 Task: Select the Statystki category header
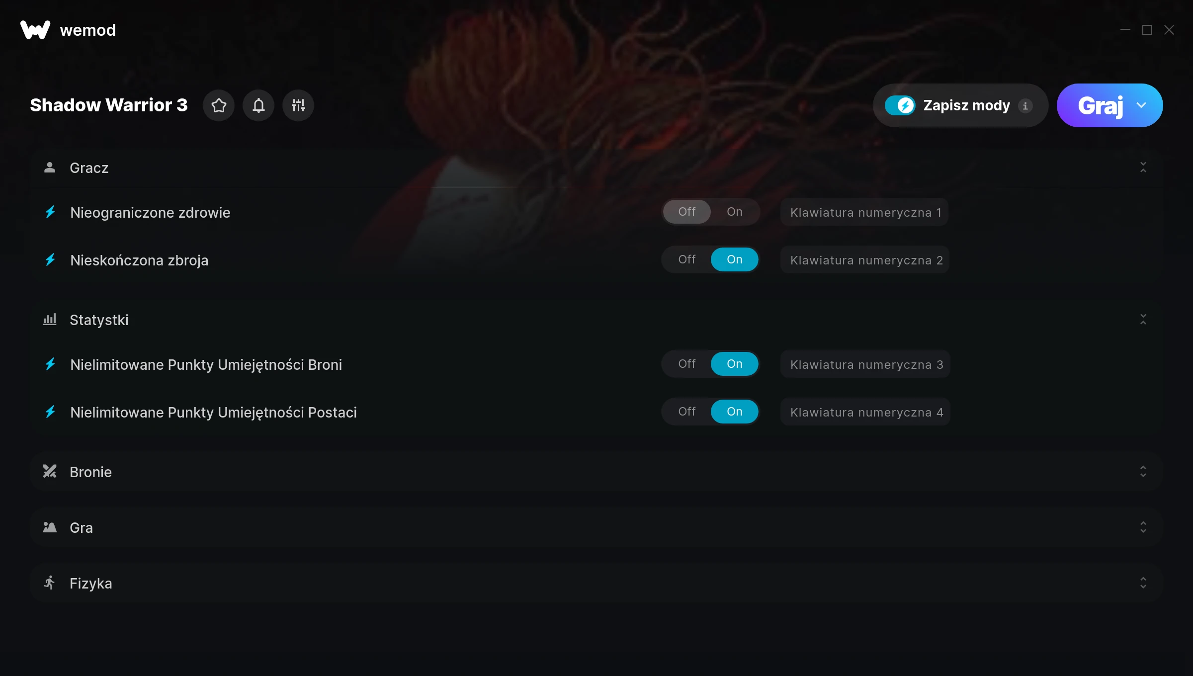pyautogui.click(x=596, y=320)
